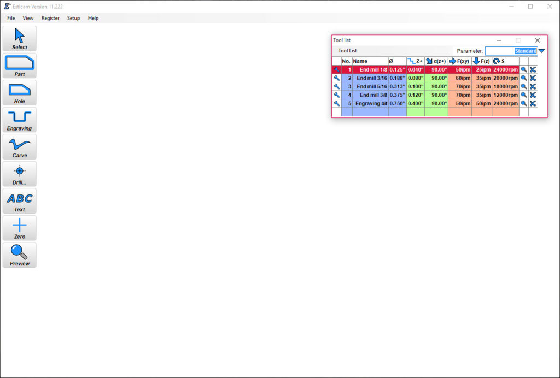Image resolution: width=560 pixels, height=378 pixels.
Task: Click the S spindle speed header
Action: [x=505, y=61]
